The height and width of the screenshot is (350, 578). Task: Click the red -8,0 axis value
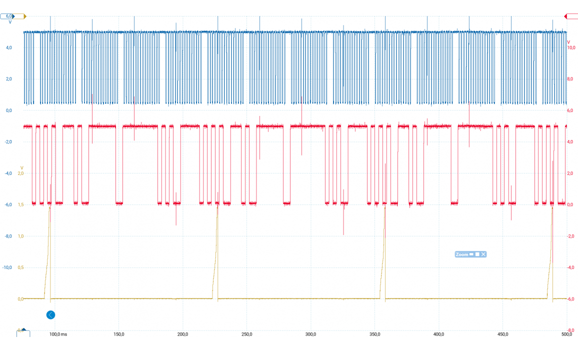[x=570, y=330]
